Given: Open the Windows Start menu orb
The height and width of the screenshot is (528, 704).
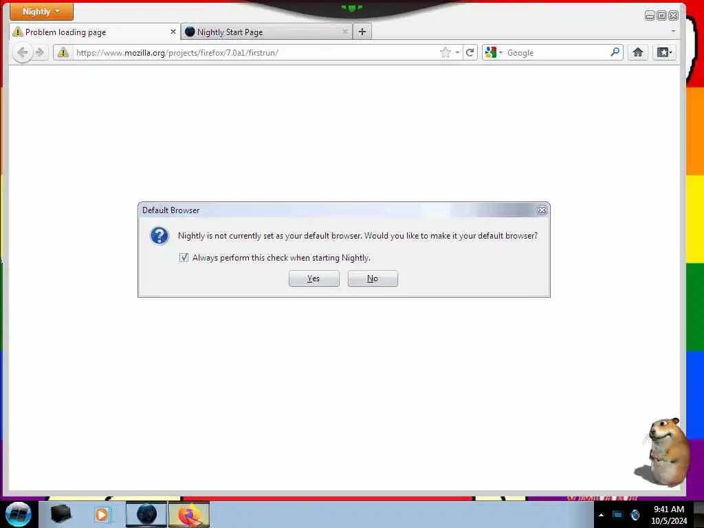Looking at the screenshot, I should (18, 514).
